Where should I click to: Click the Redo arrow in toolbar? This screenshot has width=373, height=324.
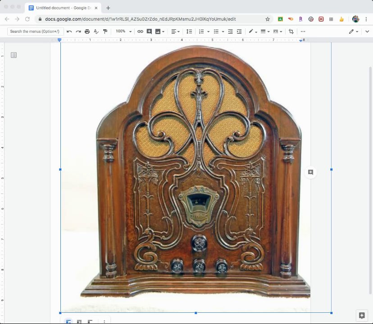click(78, 31)
